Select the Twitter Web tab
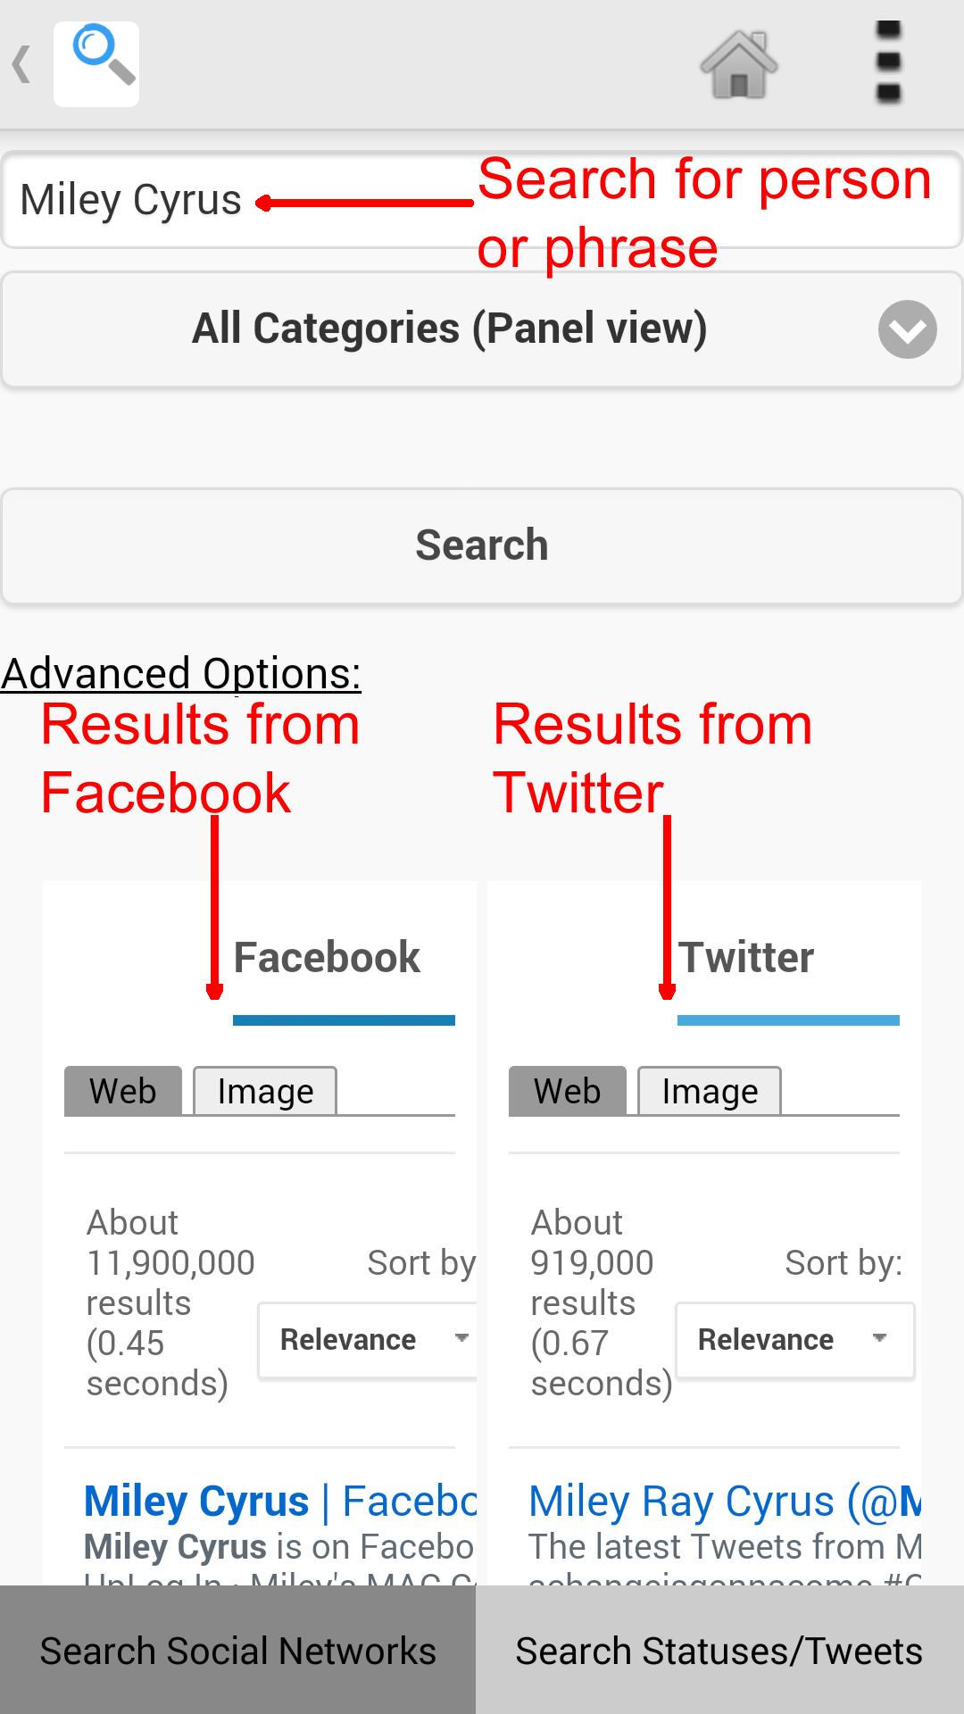Screen dimensions: 964x1714 click(x=565, y=1090)
